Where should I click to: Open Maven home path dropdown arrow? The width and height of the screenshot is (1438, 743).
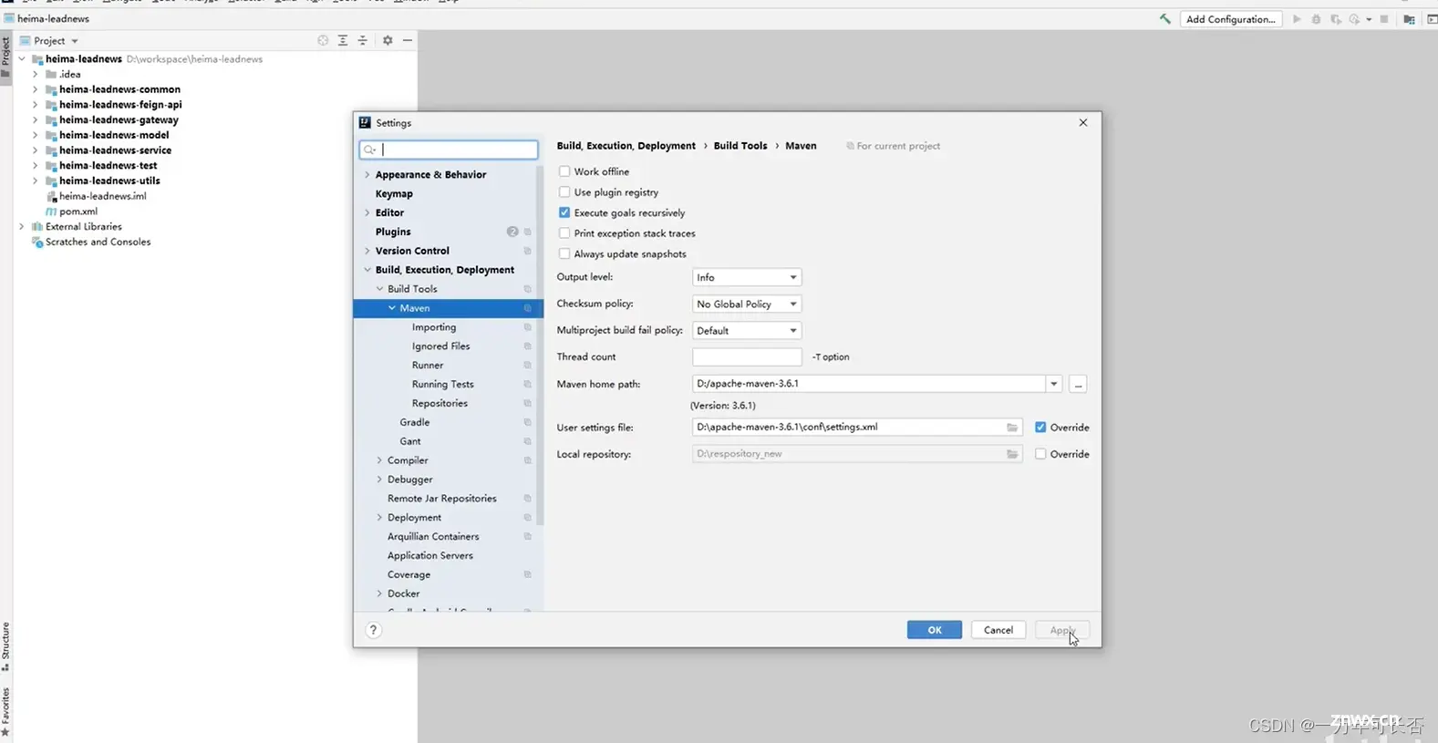[1053, 384]
